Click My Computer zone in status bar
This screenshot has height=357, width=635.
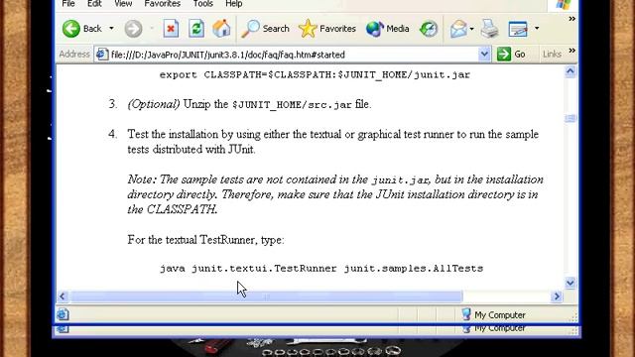click(x=493, y=314)
